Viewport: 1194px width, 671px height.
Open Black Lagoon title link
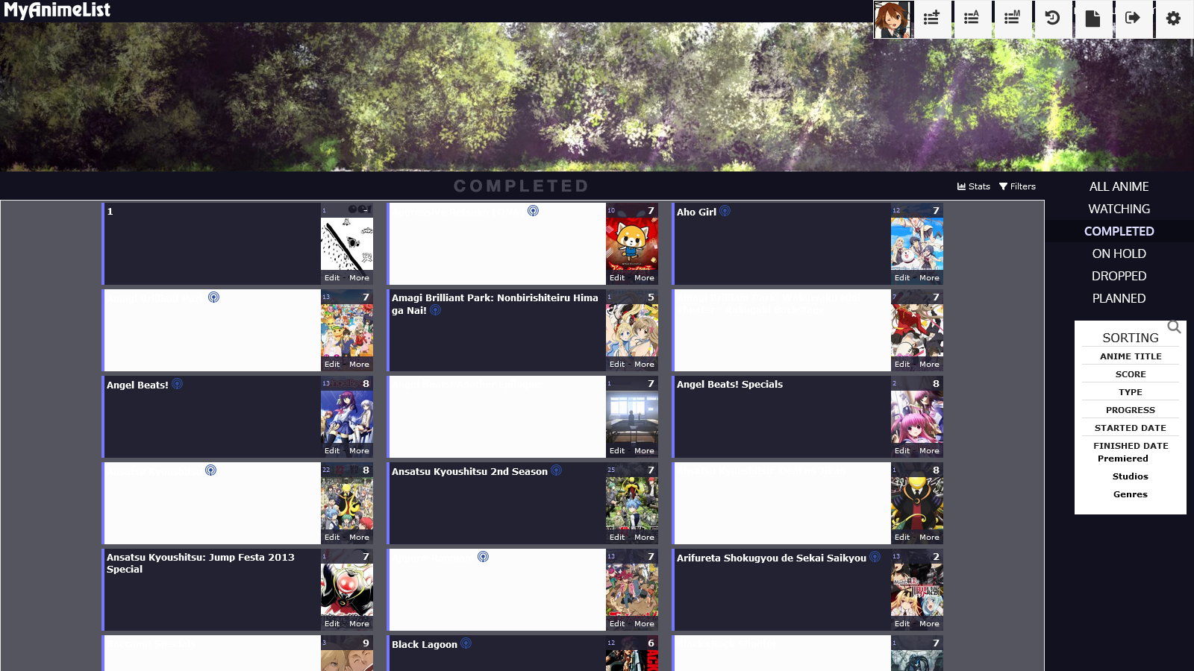point(425,644)
